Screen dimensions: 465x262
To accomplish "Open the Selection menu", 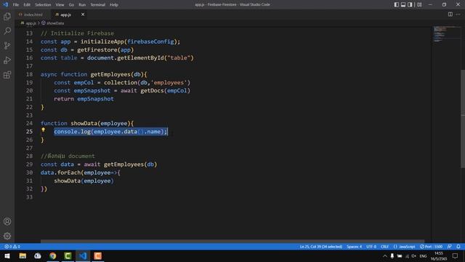I will pyautogui.click(x=43, y=5).
